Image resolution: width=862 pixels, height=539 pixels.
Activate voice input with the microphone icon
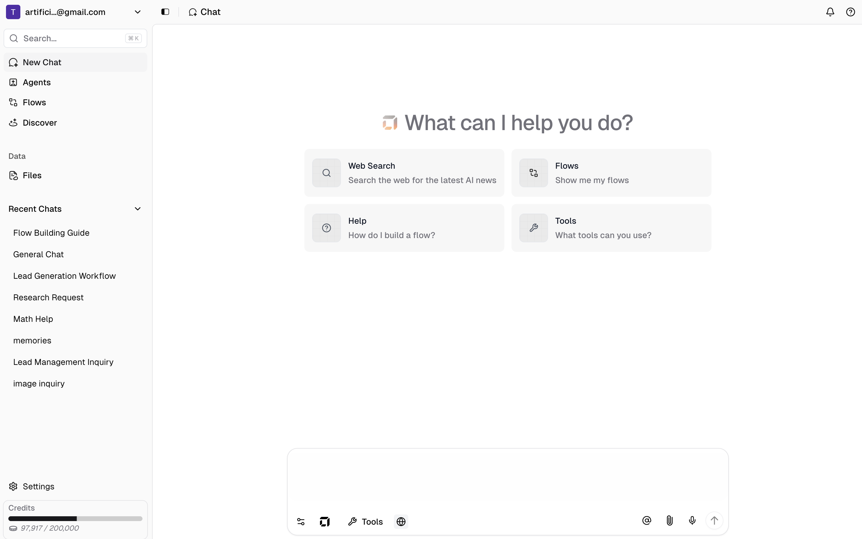(x=691, y=520)
